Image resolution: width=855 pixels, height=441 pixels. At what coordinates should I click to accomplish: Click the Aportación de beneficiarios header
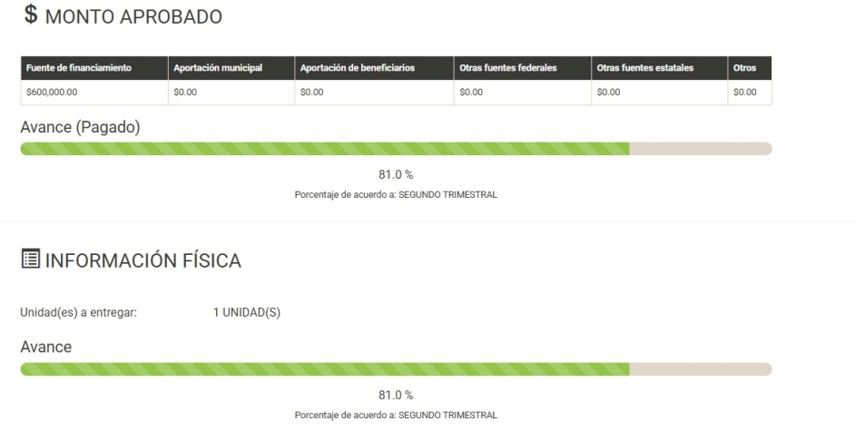point(374,68)
